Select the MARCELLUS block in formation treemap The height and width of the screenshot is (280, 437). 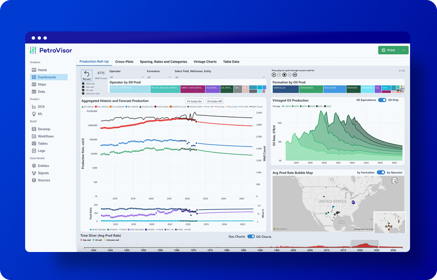coord(286,88)
